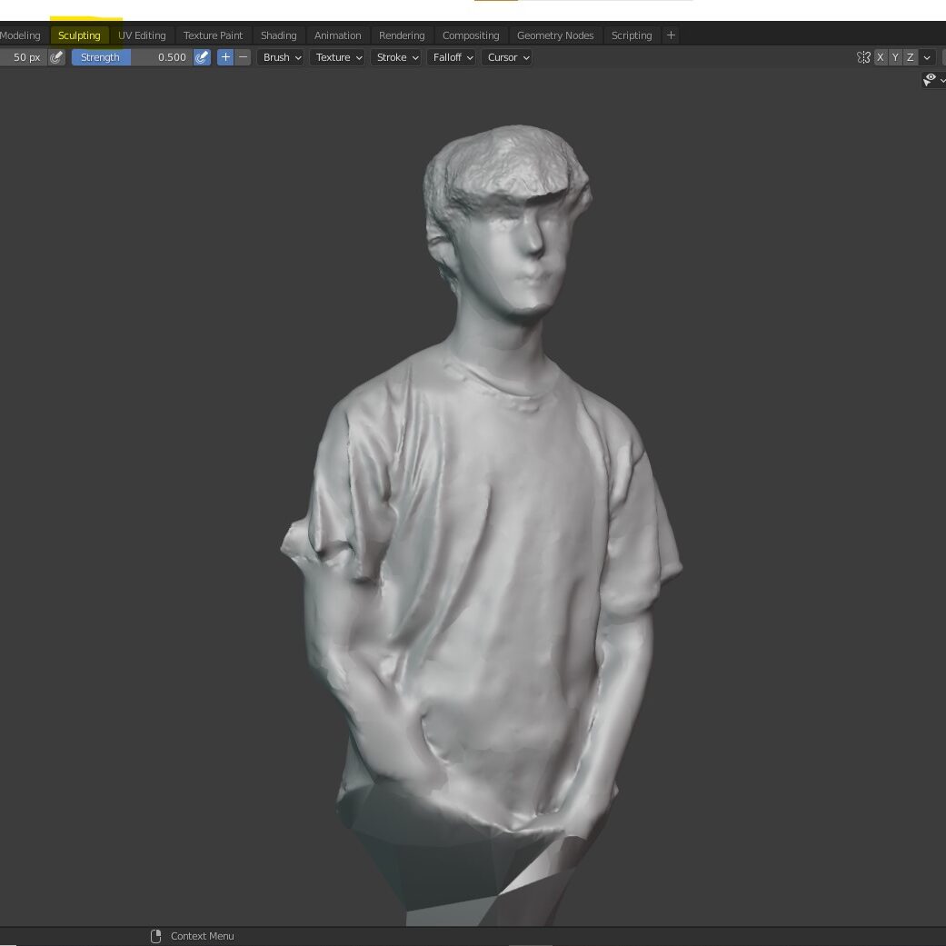Expand the Texture dropdown
The width and height of the screenshot is (946, 946).
pos(338,57)
